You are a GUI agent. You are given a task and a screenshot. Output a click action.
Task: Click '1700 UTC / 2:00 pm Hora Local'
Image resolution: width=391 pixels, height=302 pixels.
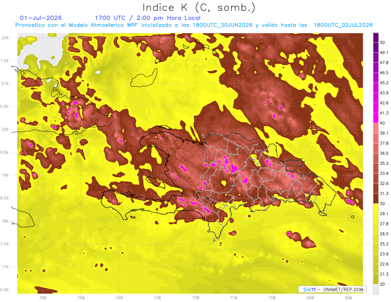coord(148,18)
